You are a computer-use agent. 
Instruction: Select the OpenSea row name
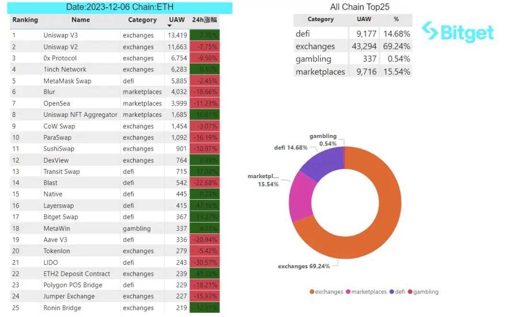tap(57, 103)
